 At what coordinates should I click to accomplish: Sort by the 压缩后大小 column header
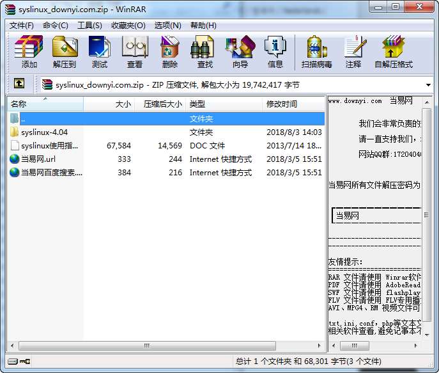coord(160,104)
